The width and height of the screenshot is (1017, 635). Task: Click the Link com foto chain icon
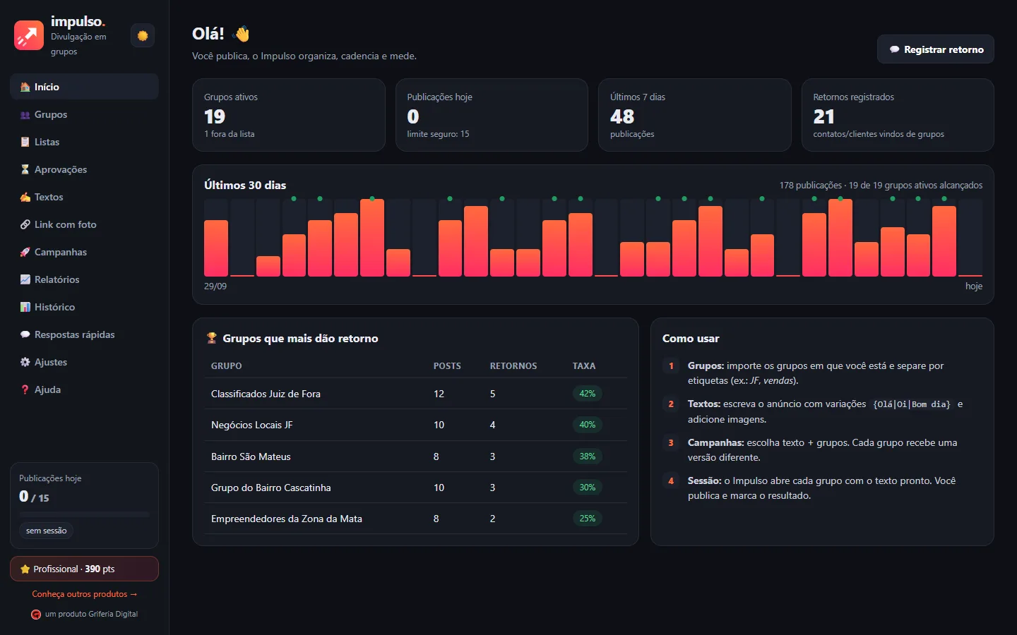click(x=25, y=224)
